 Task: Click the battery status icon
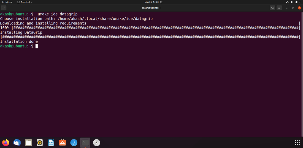point(296,2)
